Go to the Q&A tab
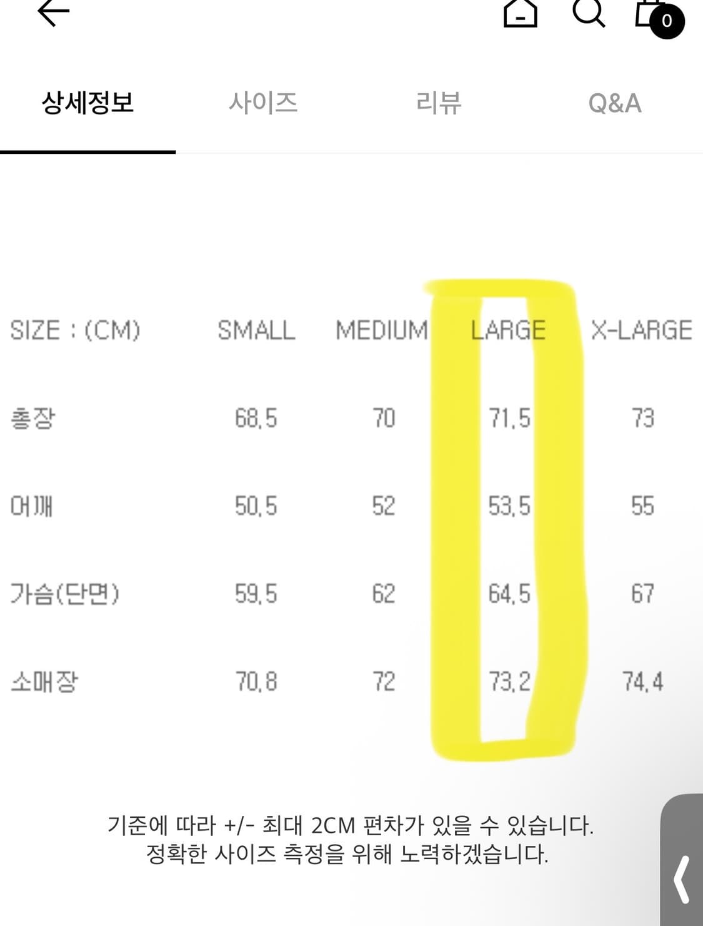This screenshot has height=926, width=703. pyautogui.click(x=614, y=103)
